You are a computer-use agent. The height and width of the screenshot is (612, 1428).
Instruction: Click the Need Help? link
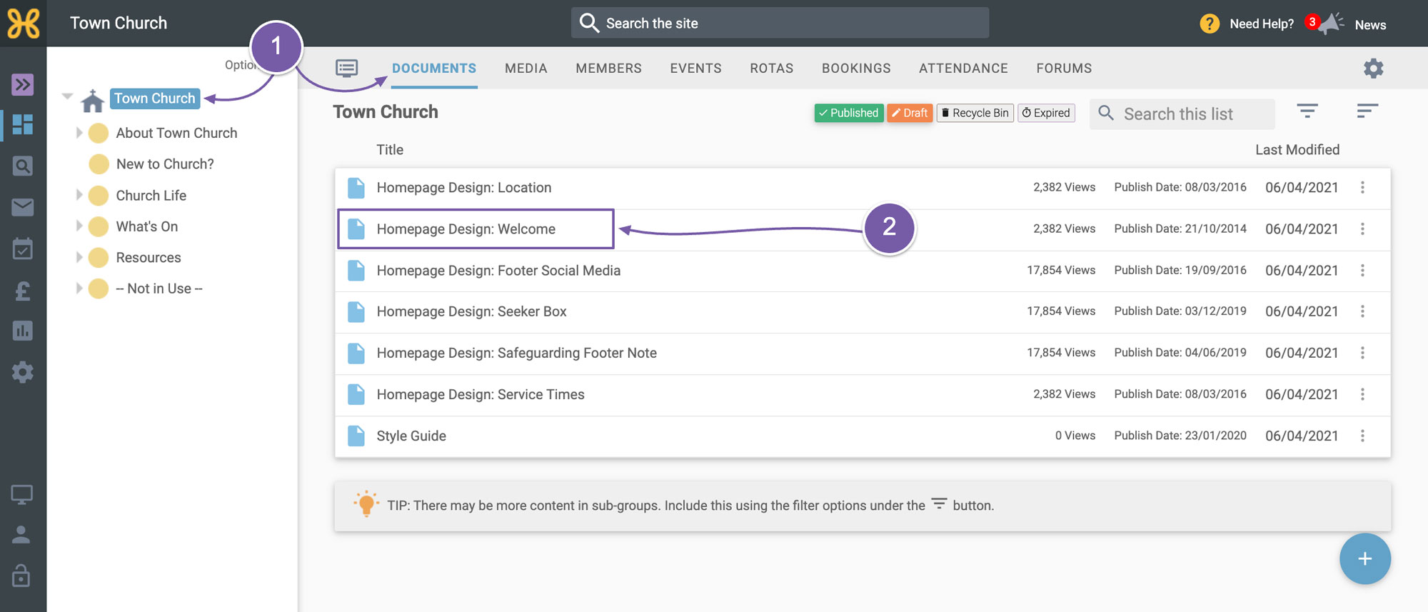[1261, 24]
